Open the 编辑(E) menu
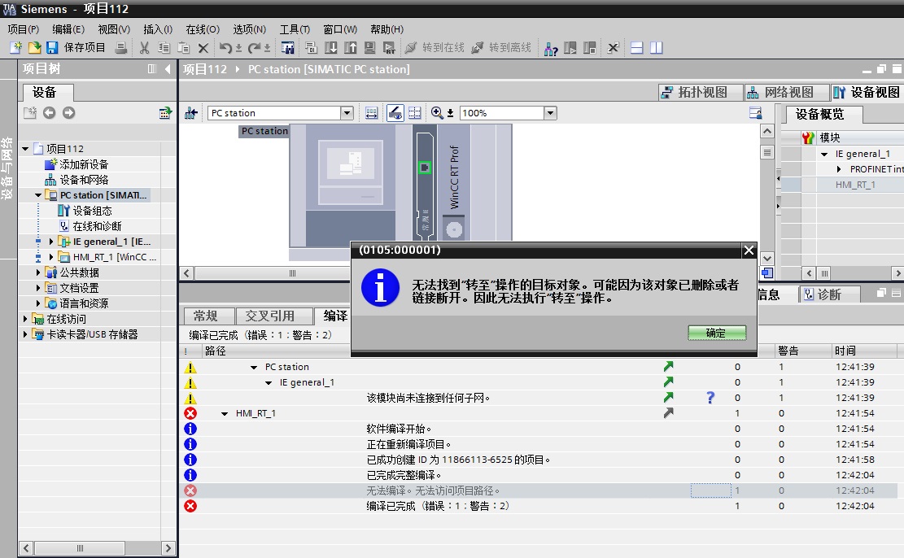The width and height of the screenshot is (904, 558). [68, 29]
